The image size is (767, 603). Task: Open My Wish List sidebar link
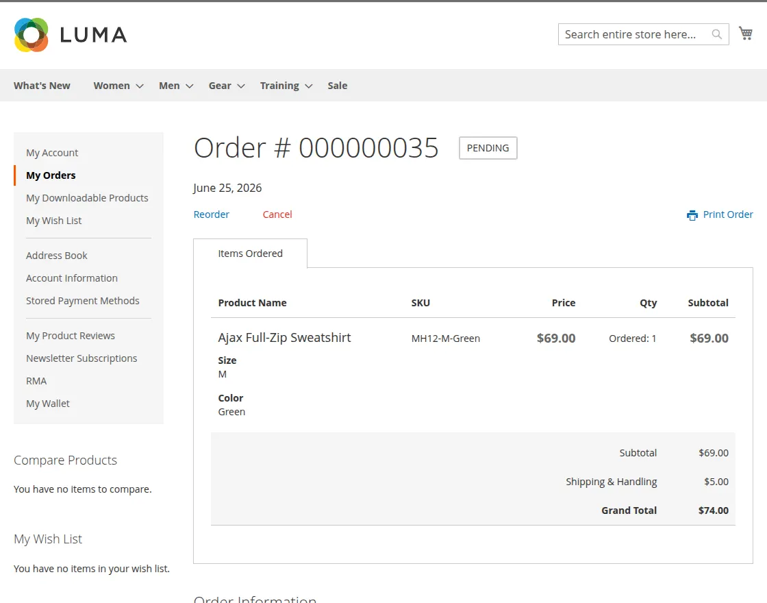tap(54, 221)
